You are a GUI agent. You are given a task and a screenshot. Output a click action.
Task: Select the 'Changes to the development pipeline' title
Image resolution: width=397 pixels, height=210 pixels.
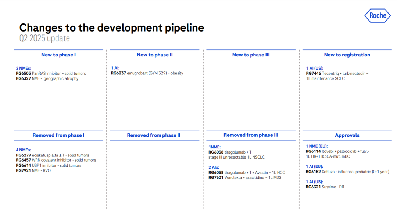(x=112, y=28)
